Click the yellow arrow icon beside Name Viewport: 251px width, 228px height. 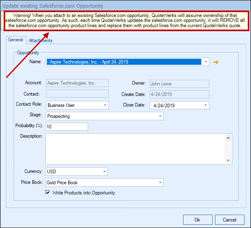[215, 62]
